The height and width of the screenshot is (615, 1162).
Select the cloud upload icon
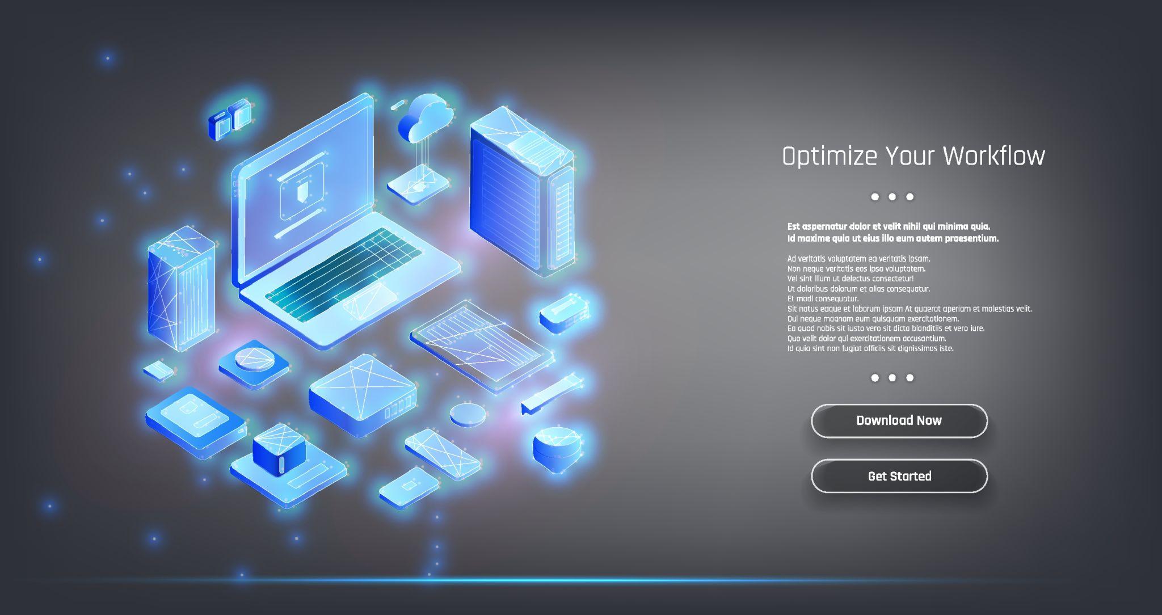(426, 119)
